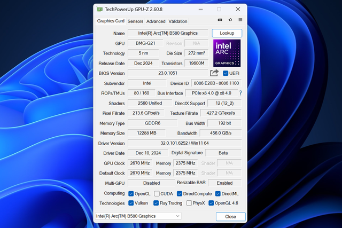Toggle the OpenGL 4.6 checkbox
This screenshot has height=228, width=342.
coord(211,203)
